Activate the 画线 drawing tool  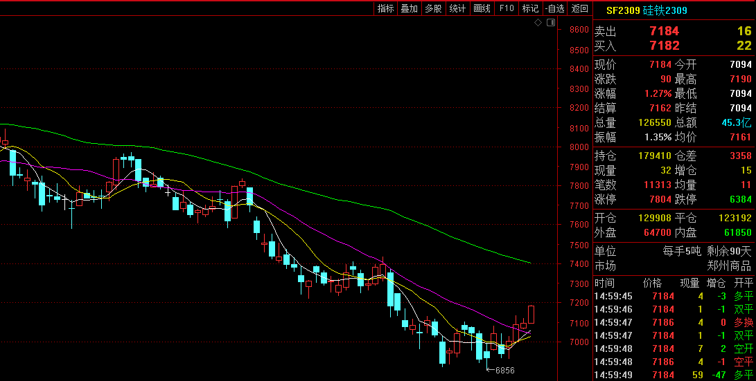pyautogui.click(x=482, y=8)
